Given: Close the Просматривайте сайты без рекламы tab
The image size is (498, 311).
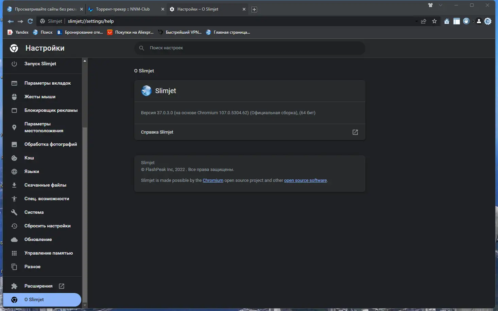Looking at the screenshot, I should point(82,10).
